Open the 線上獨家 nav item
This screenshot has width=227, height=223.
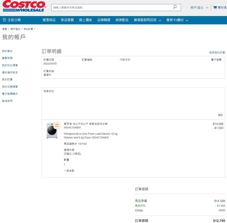point(85,20)
